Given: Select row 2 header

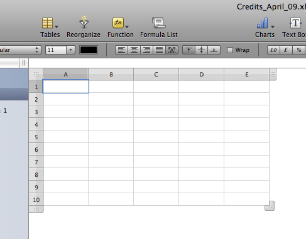Looking at the screenshot, I should (36, 99).
